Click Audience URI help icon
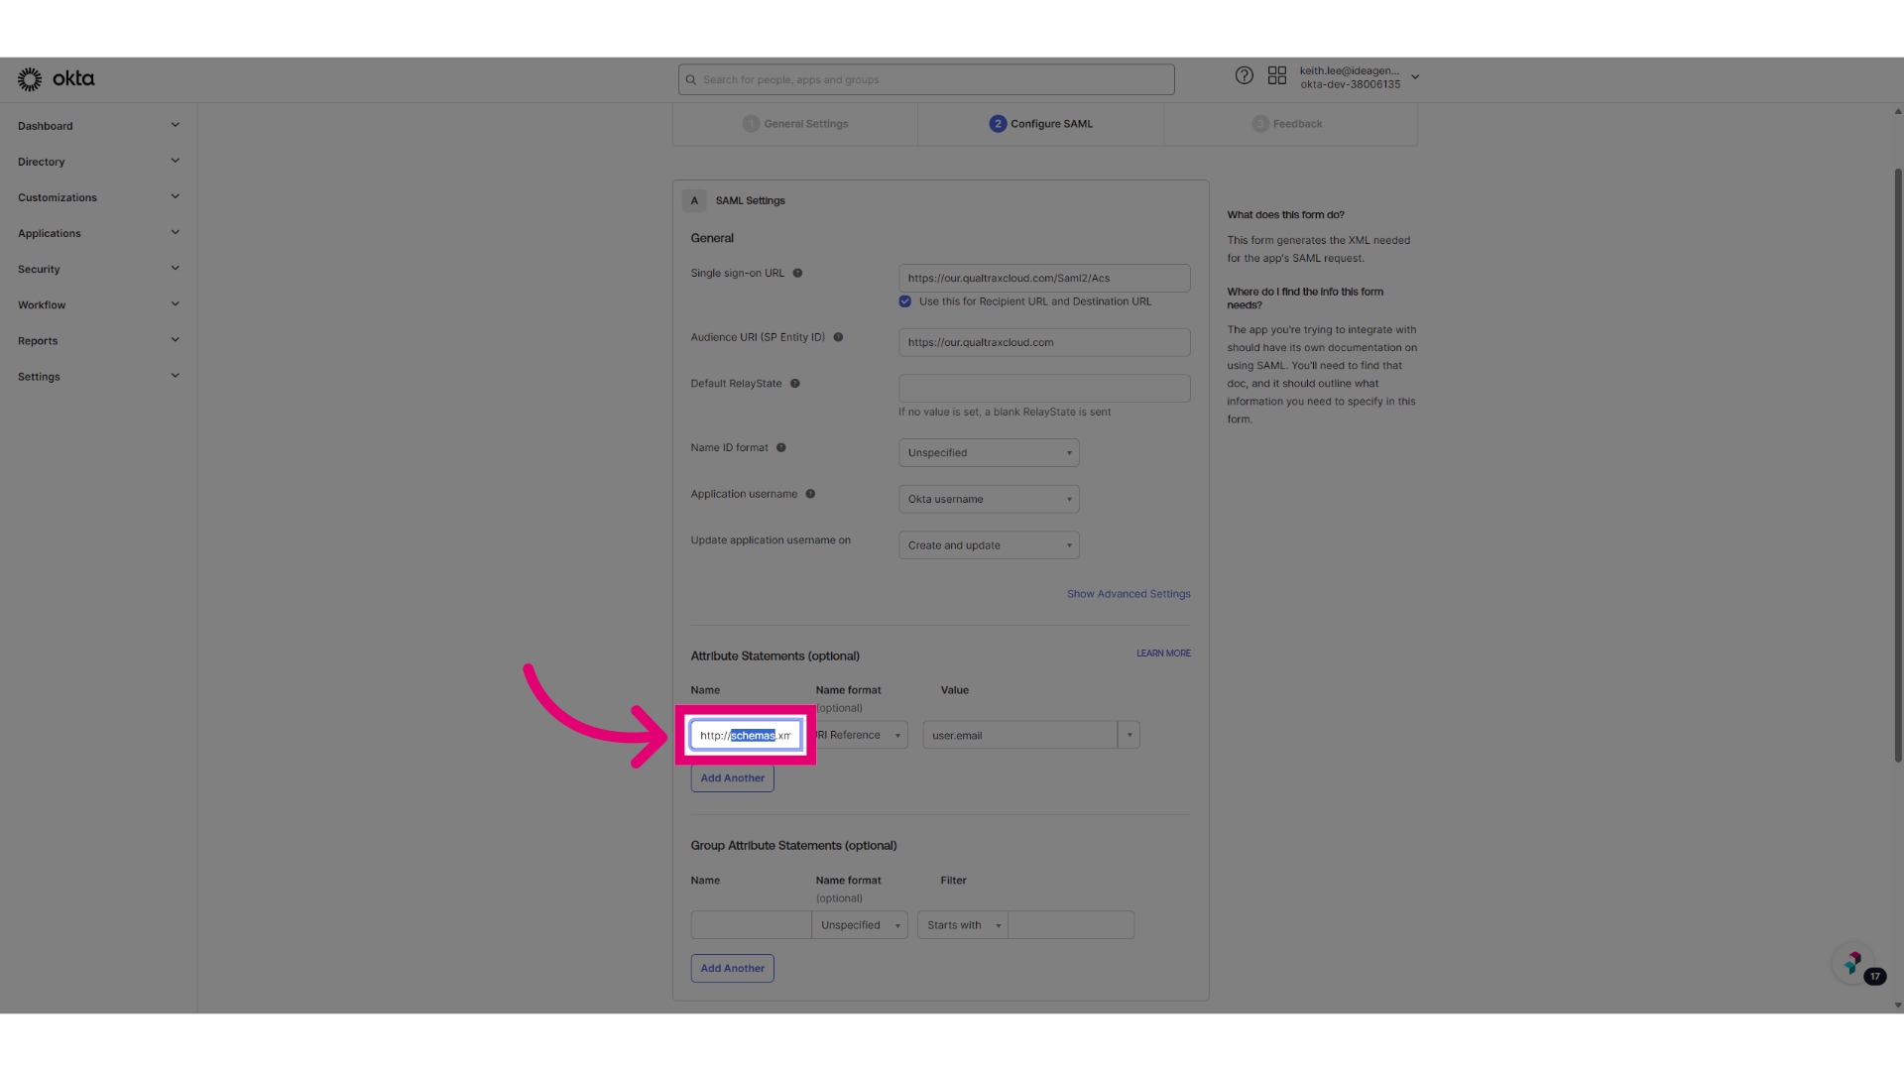 838,337
